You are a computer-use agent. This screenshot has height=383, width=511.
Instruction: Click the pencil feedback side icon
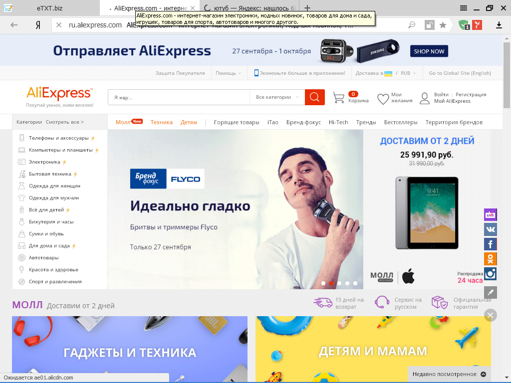coord(490,292)
